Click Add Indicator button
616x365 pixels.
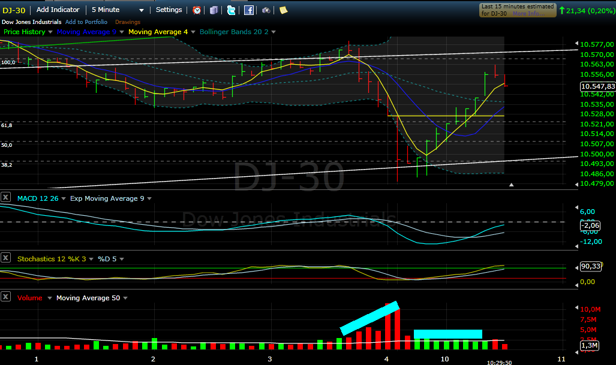(58, 10)
